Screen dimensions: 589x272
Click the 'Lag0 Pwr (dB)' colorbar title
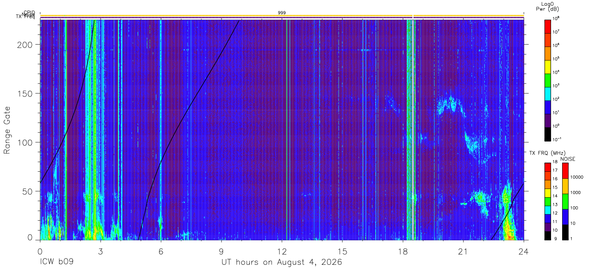point(547,6)
